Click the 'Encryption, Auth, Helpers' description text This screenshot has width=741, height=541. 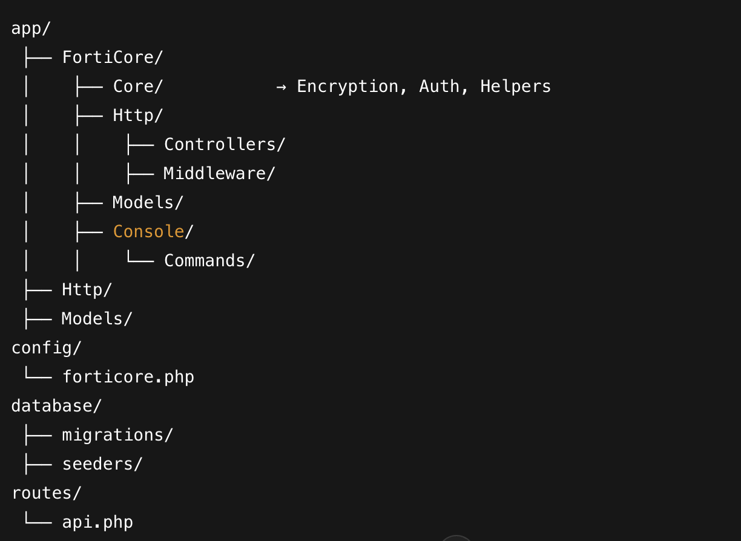[424, 87]
